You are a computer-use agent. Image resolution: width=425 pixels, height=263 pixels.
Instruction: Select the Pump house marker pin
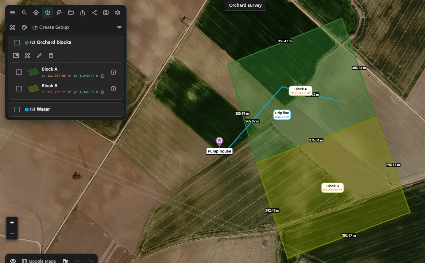(219, 141)
